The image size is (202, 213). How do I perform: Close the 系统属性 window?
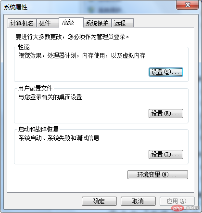[x=187, y=5]
